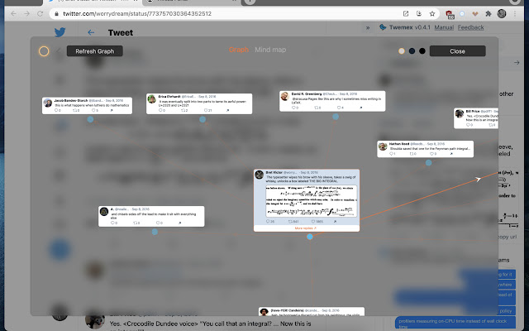Like Erica Ehrhardt's tweet
Image resolution: width=529 pixels, height=331 pixels.
pos(207,110)
